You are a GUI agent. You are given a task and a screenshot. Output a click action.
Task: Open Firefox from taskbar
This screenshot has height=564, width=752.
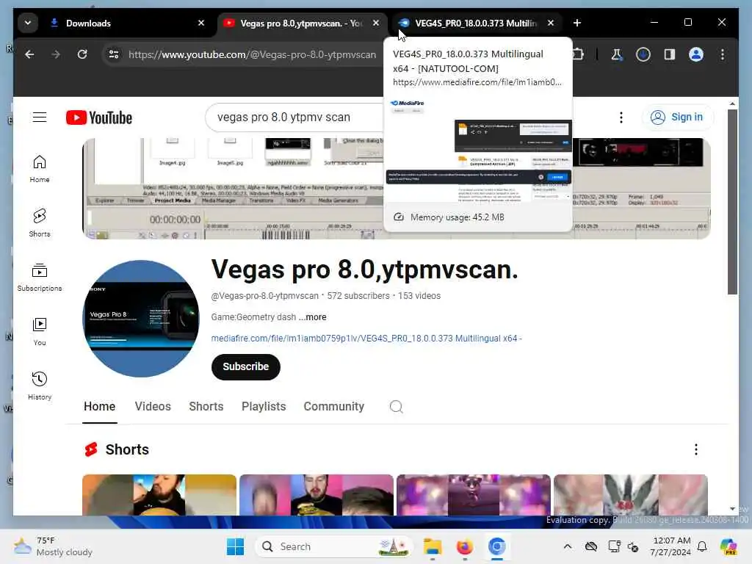[465, 546]
